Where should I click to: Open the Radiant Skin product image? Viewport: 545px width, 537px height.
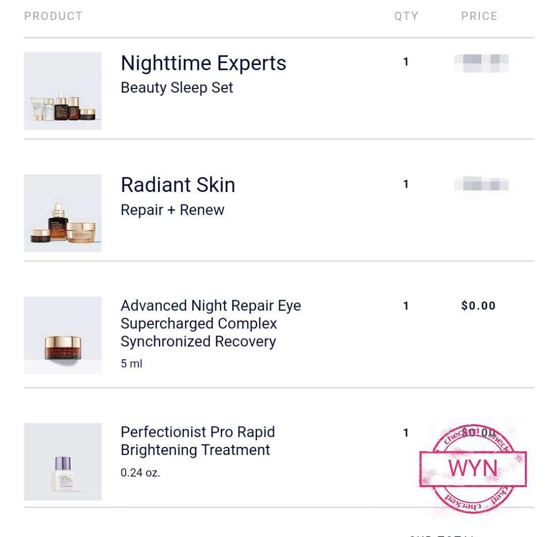63,213
